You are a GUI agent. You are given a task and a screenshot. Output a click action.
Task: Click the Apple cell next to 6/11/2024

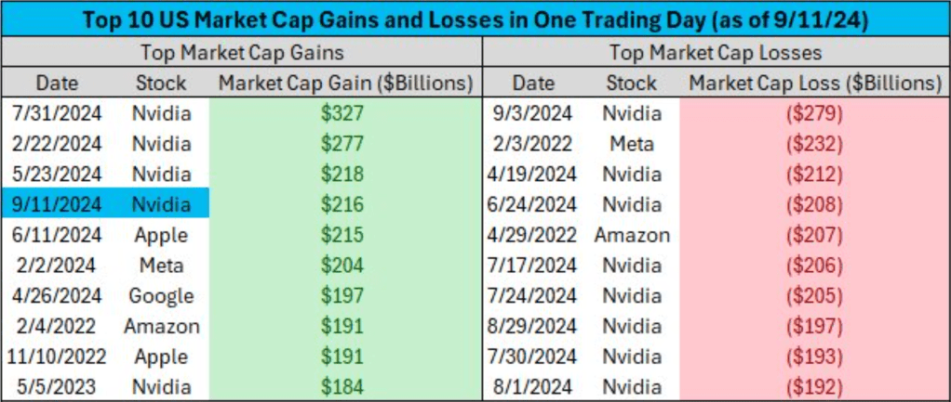click(x=162, y=235)
